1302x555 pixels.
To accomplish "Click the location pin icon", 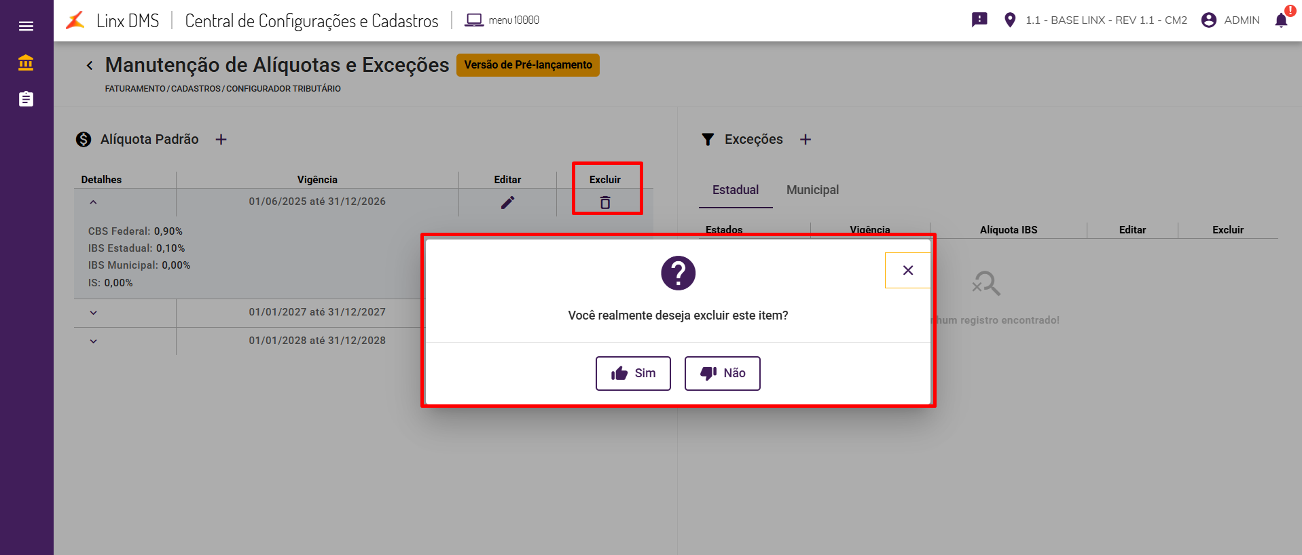I will point(1010,20).
